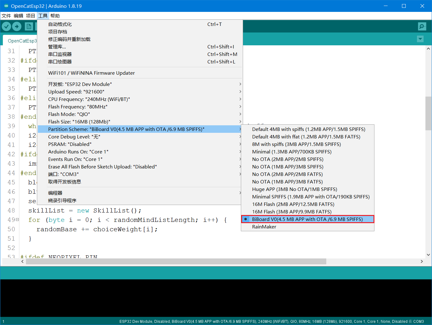Click the Upload arrow icon
The image size is (432, 325).
(x=17, y=27)
